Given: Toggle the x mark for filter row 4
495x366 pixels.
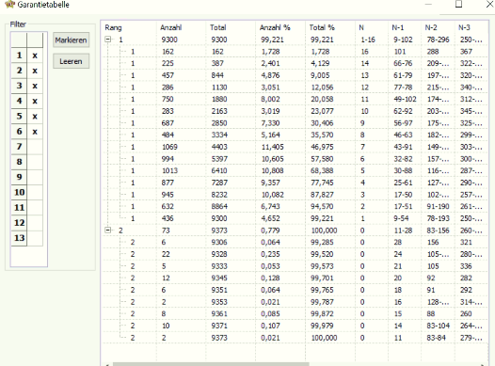Looking at the screenshot, I should pos(35,102).
